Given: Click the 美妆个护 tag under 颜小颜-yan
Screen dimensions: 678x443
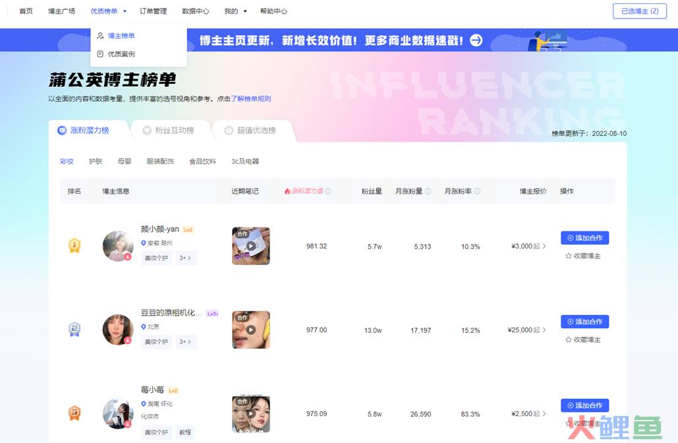Looking at the screenshot, I should click(156, 258).
